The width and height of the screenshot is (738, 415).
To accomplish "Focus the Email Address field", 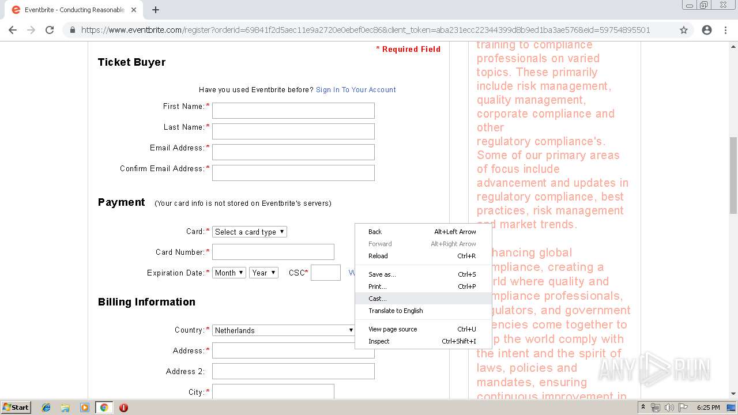I will [x=293, y=152].
